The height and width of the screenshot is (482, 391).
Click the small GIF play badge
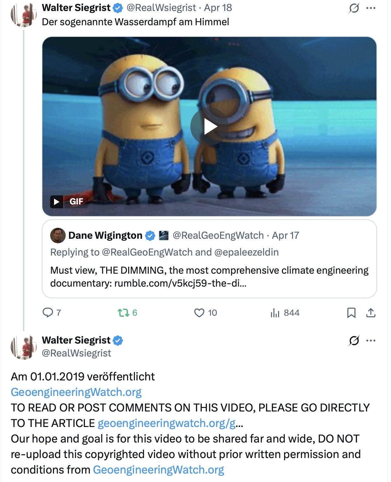[57, 202]
